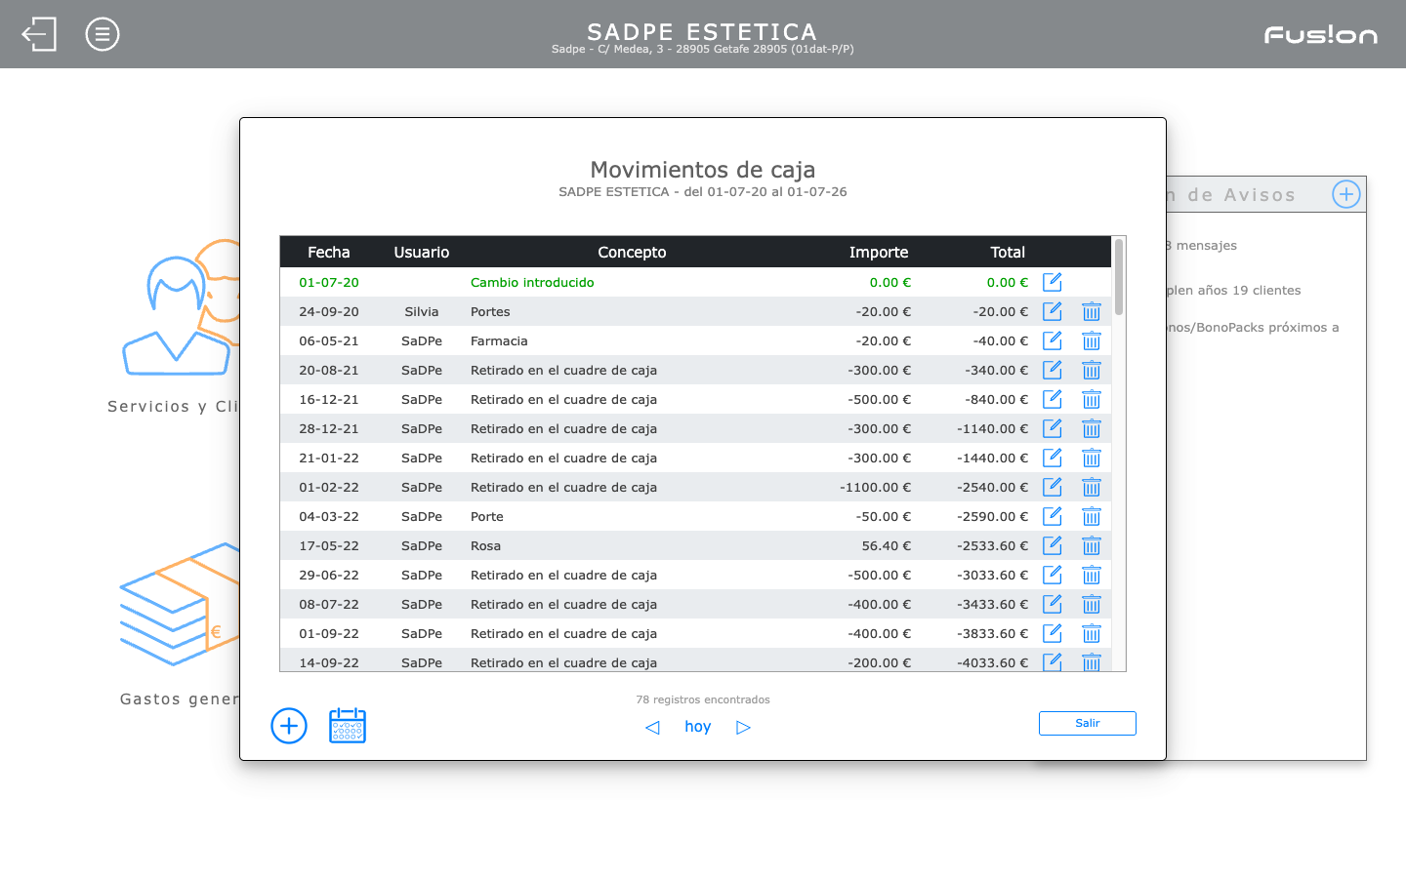Go to next period with right arrow
This screenshot has width=1406, height=878.
(x=743, y=727)
